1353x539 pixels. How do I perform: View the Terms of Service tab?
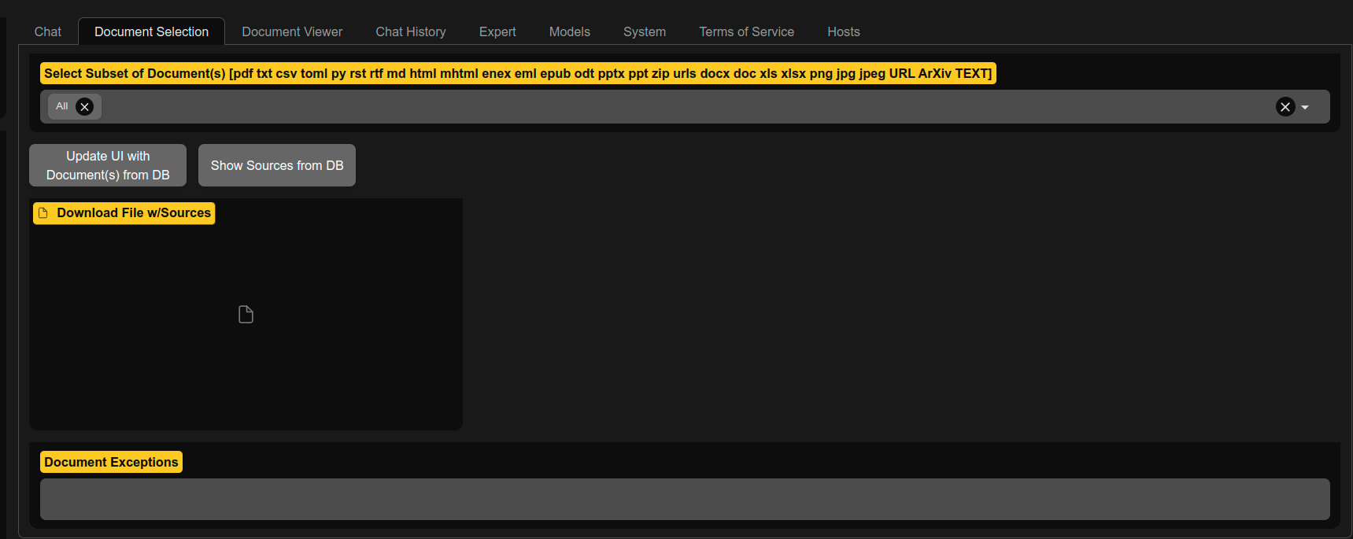pos(746,32)
